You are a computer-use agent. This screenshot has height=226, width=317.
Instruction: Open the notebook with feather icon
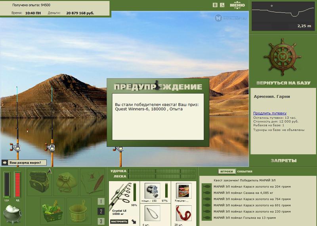[x=92, y=182]
